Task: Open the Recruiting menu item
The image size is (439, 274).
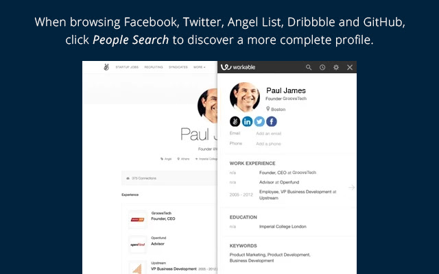Action: point(154,67)
